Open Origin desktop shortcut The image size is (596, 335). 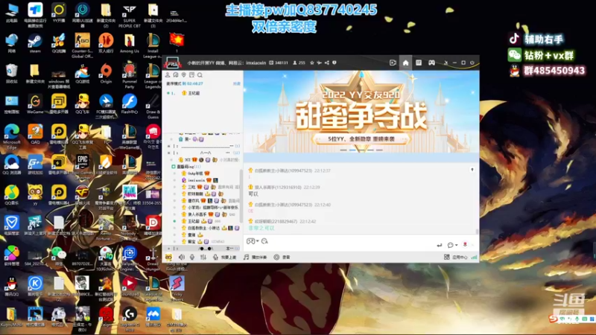[x=106, y=74]
